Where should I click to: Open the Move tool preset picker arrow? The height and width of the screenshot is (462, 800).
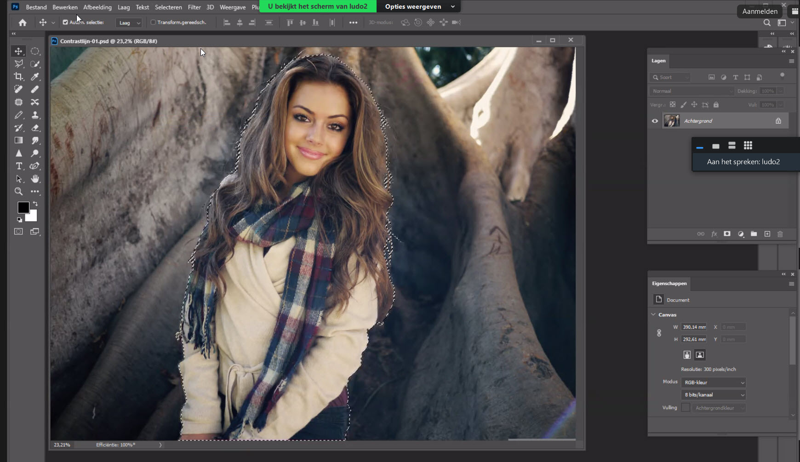click(x=53, y=23)
